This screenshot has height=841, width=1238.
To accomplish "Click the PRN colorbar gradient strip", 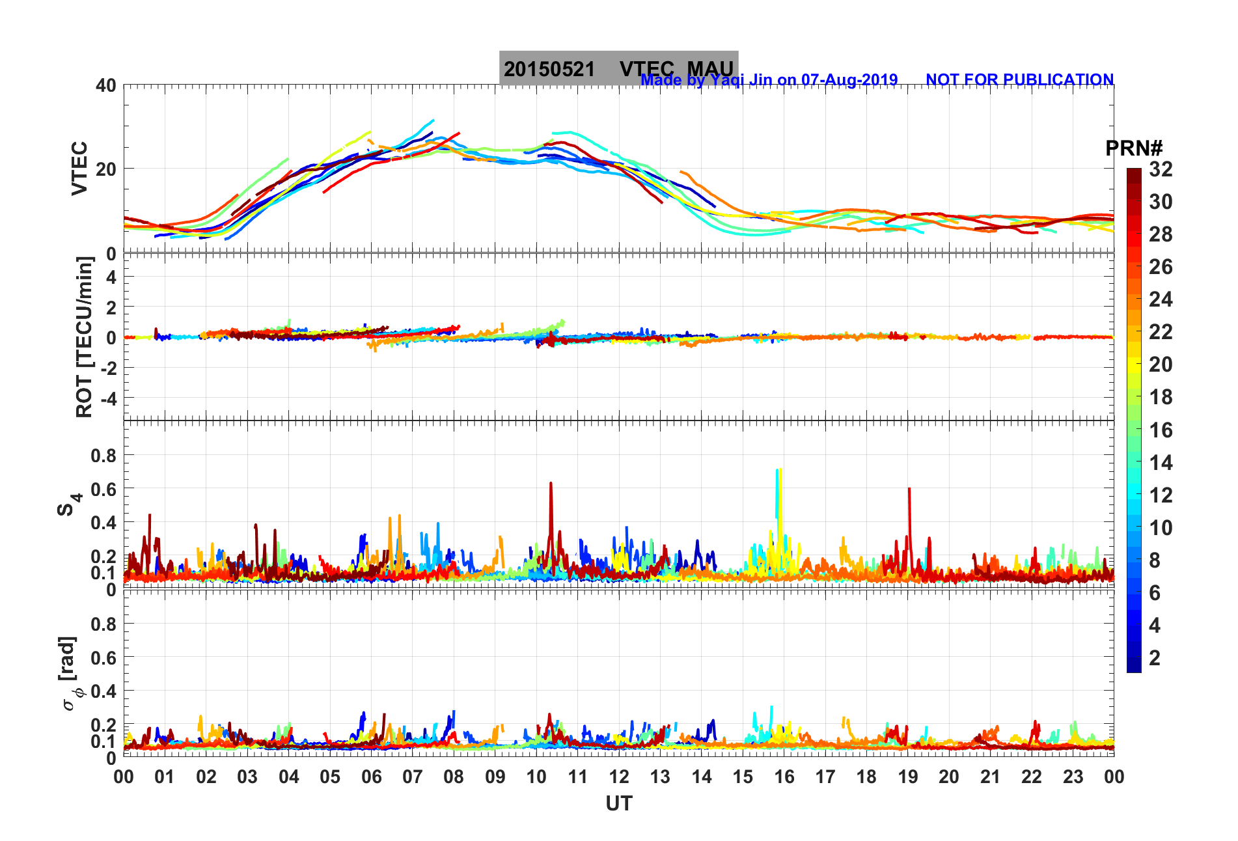I will 1134,420.
